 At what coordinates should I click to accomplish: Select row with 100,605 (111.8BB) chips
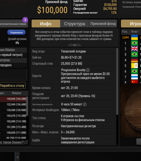(13, 133)
